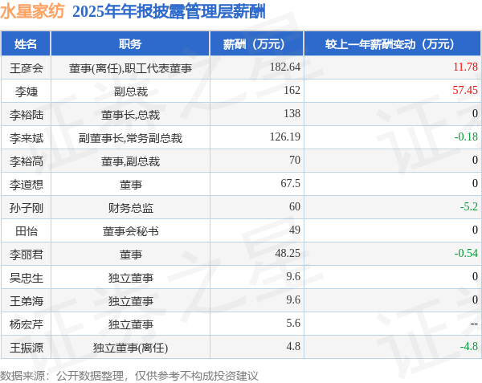This screenshot has width=482, height=383.
Task: Click 杨宏芹's position 独立董事
Action: [131, 324]
